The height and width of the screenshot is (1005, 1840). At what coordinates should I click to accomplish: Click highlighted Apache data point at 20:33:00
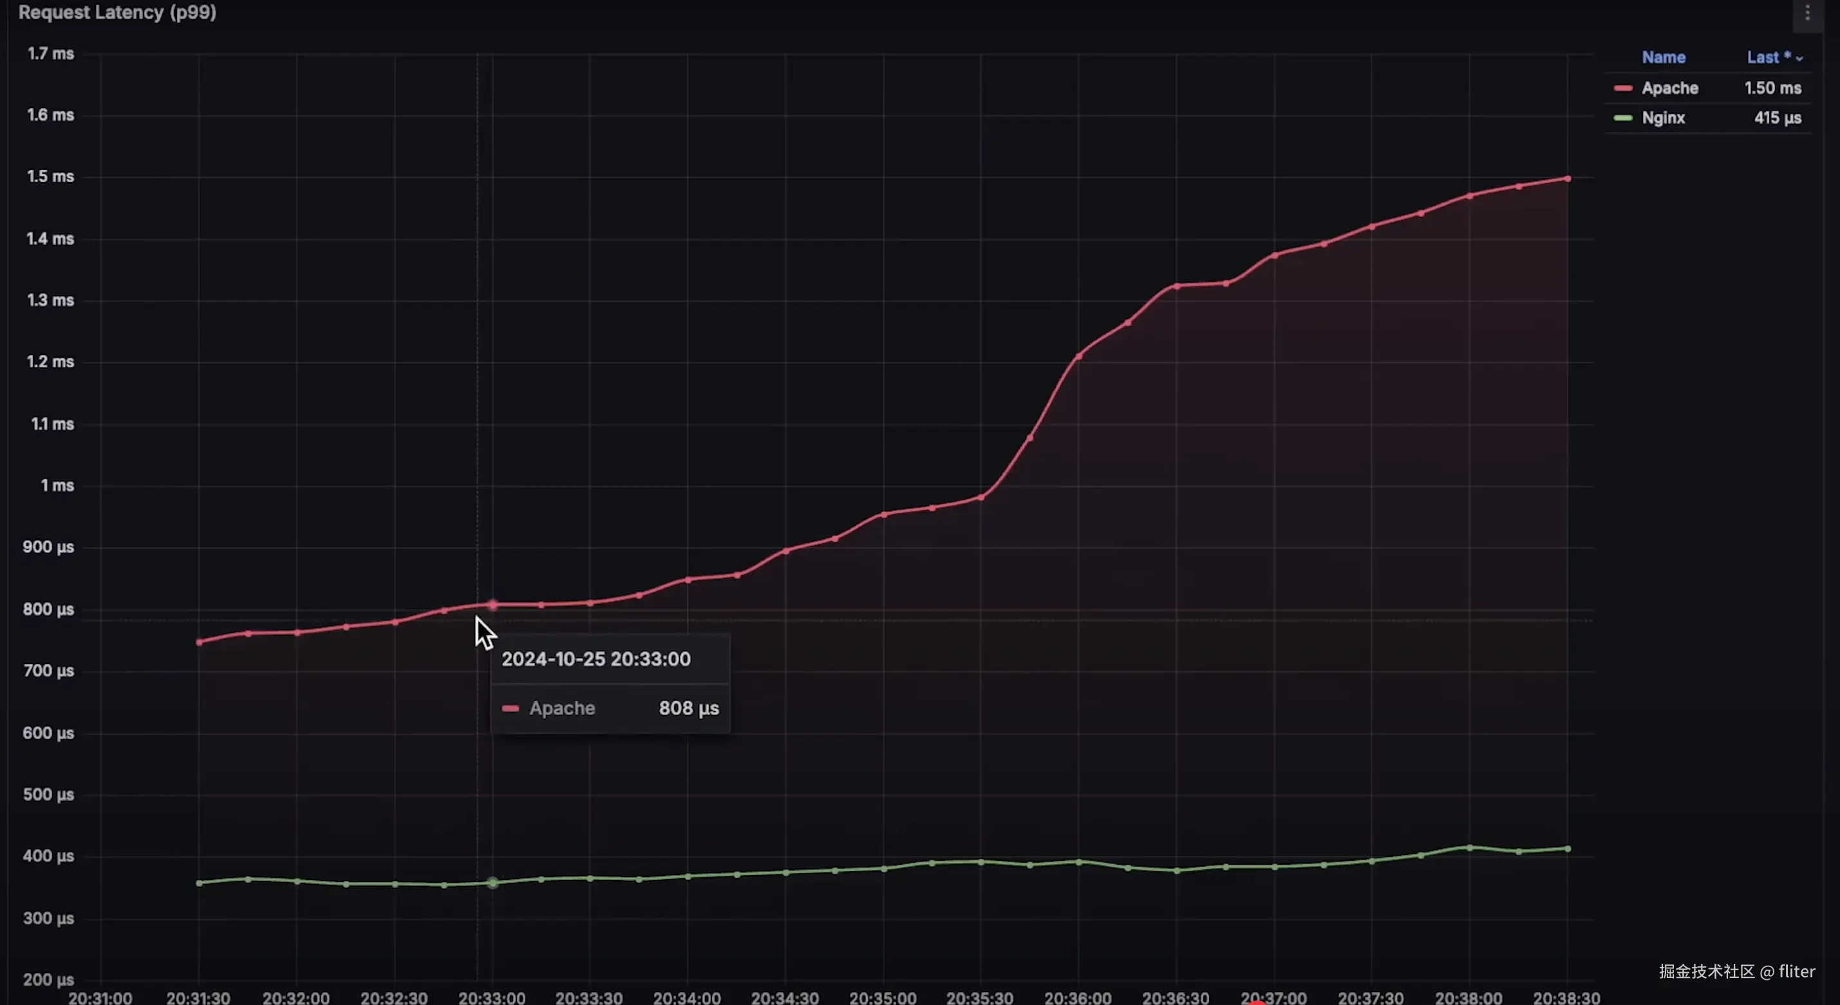(492, 605)
